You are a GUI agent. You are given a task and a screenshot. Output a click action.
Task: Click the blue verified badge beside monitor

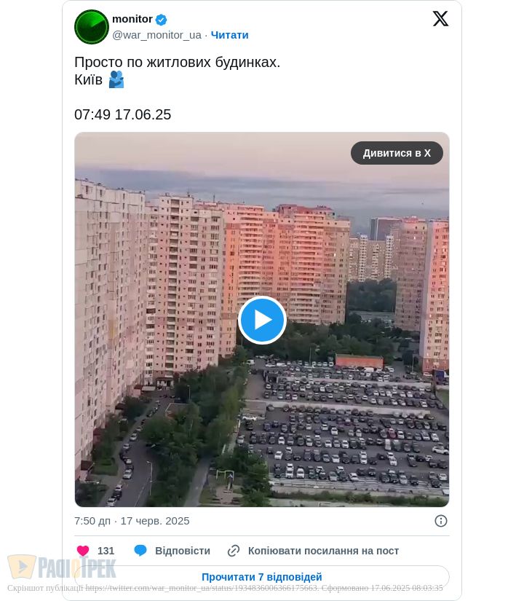click(162, 20)
